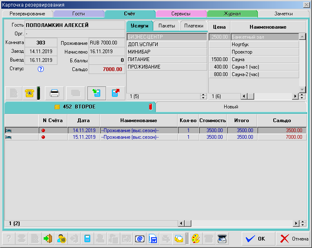Click the services list counter spinner arrows
The height and width of the screenshot is (248, 312).
[x=203, y=96]
